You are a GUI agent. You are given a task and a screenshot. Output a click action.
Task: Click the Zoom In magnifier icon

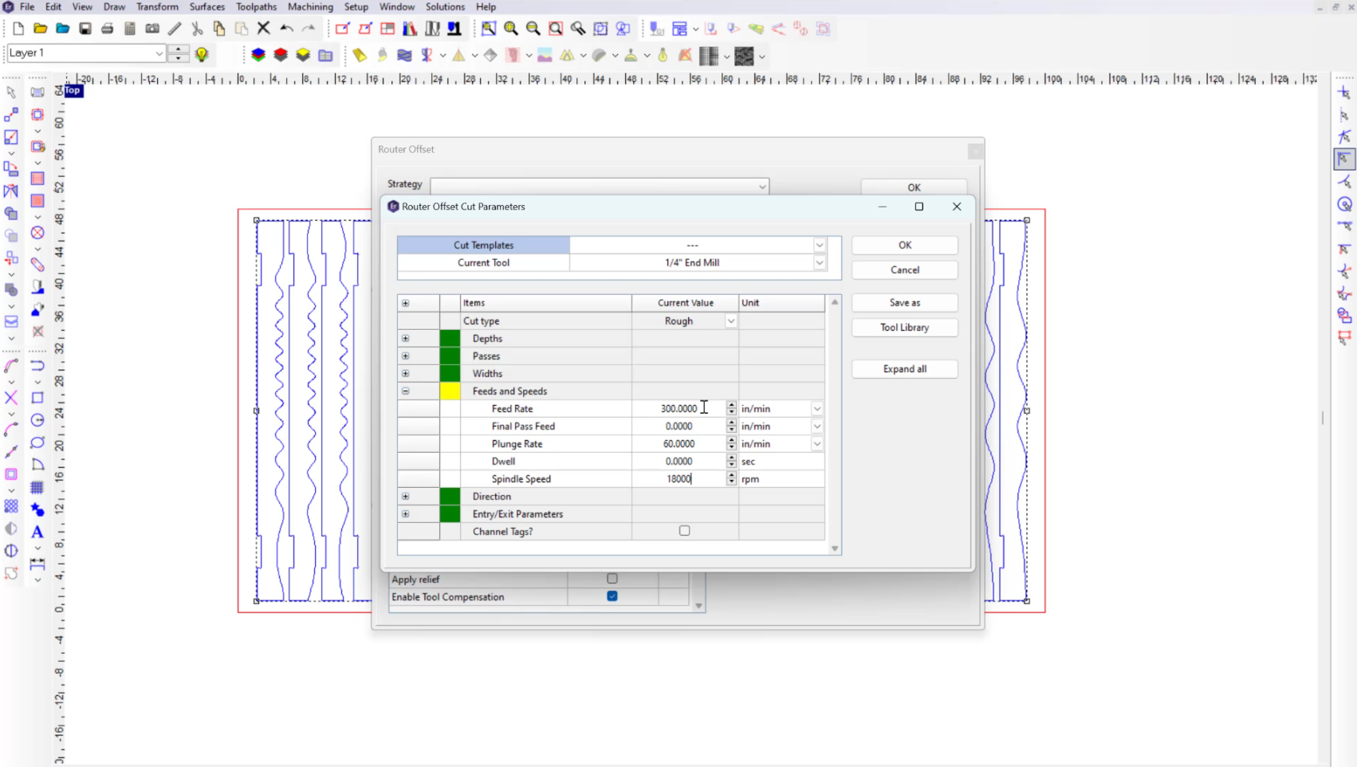511,29
